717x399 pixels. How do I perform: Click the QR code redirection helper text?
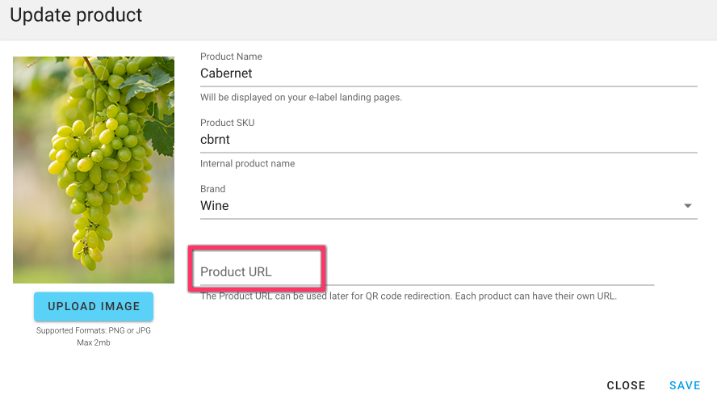(409, 296)
